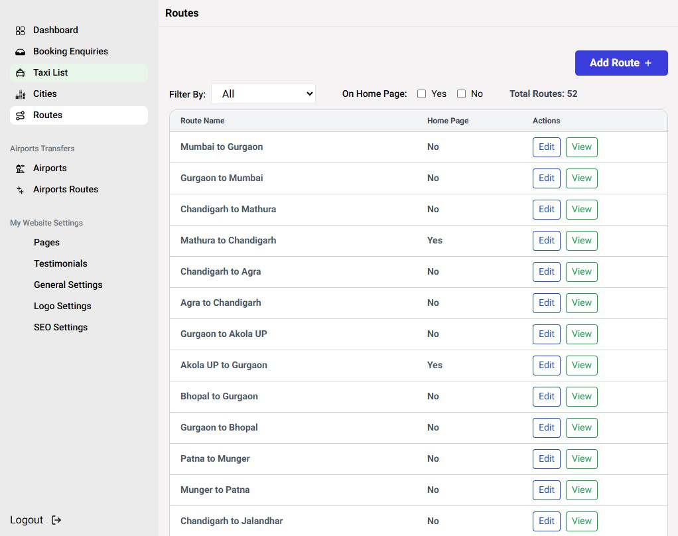
Task: Click the Taxi List taxi icon
Action: tap(20, 73)
